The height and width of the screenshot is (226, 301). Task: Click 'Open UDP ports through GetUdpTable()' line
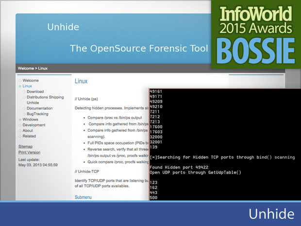[x=195, y=173]
